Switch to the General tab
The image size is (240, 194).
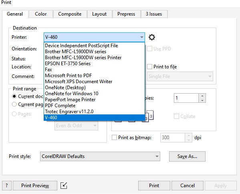15,14
